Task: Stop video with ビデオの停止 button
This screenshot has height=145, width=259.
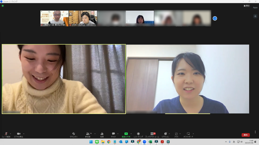Action: click(18, 134)
